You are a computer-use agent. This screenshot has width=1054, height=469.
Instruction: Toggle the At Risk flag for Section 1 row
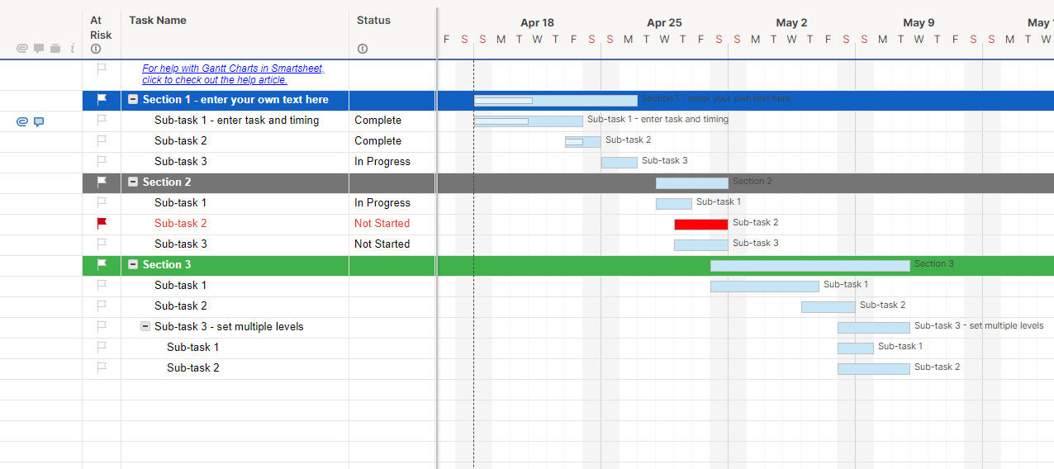pos(102,100)
